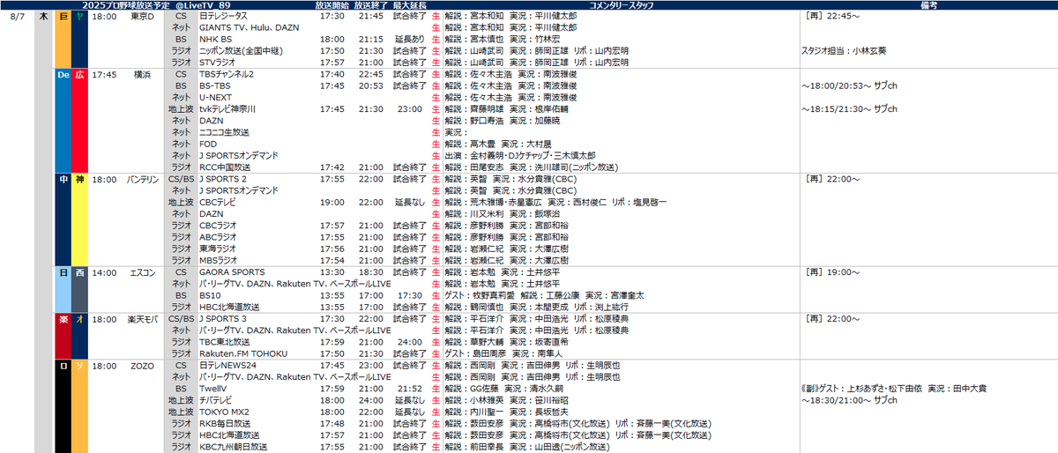Select the venue cell 横浜
The image size is (1058, 453).
click(x=142, y=74)
